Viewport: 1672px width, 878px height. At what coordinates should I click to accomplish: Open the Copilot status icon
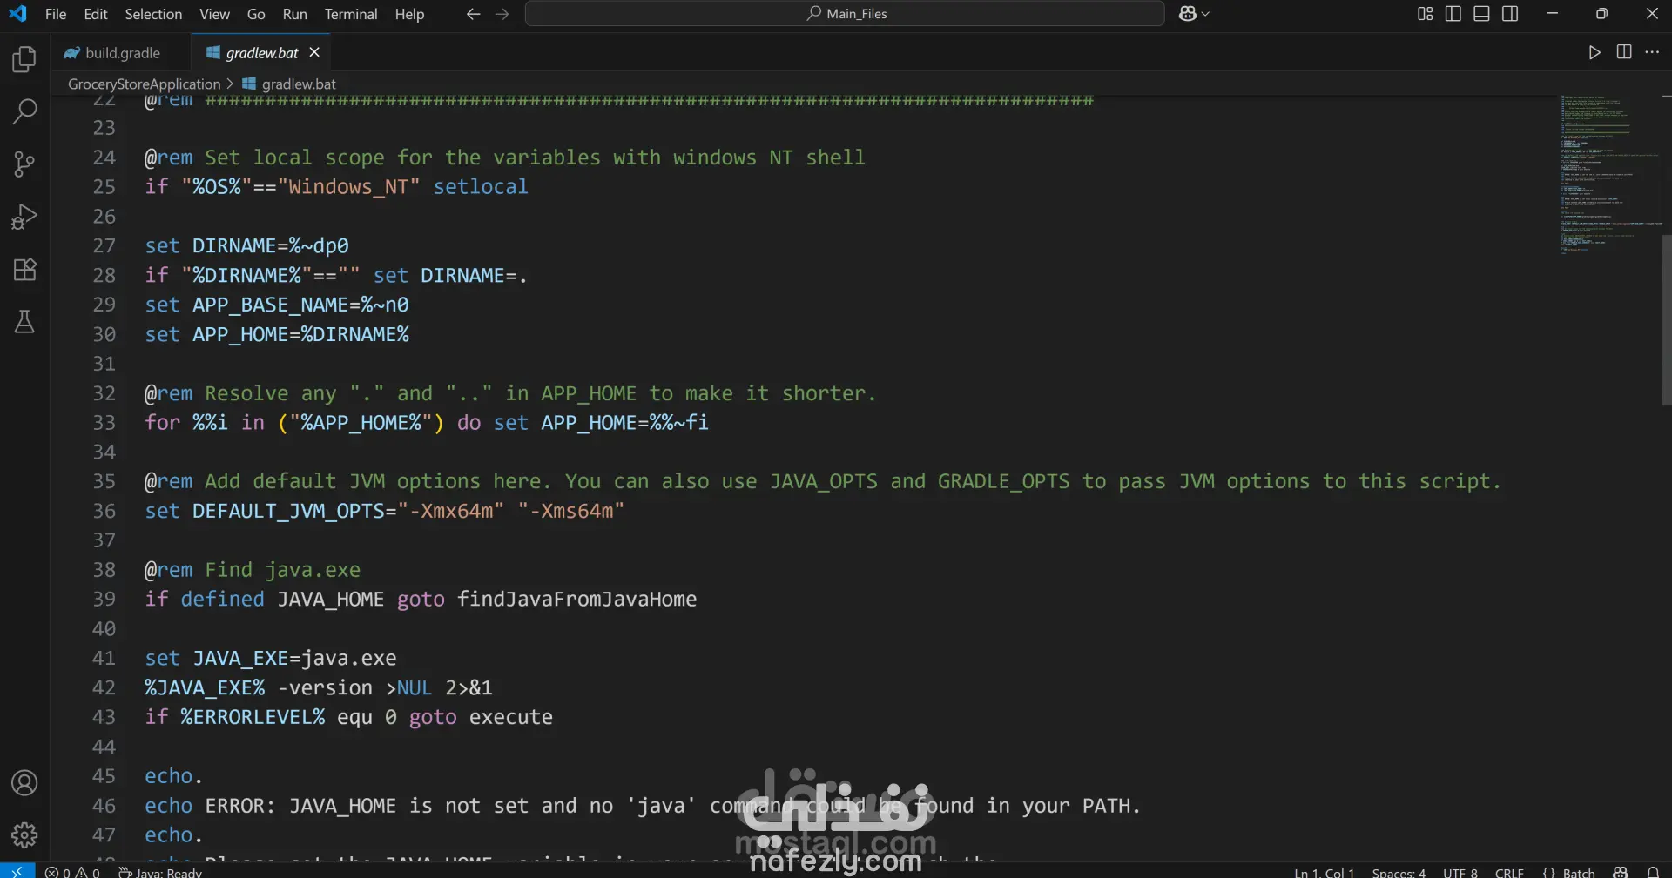point(1621,871)
